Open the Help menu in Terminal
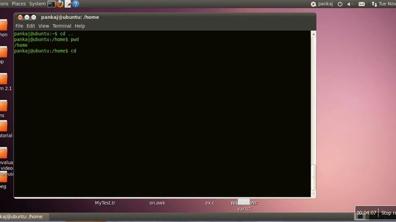Screen dimensions: 396x222 click(x=80, y=26)
